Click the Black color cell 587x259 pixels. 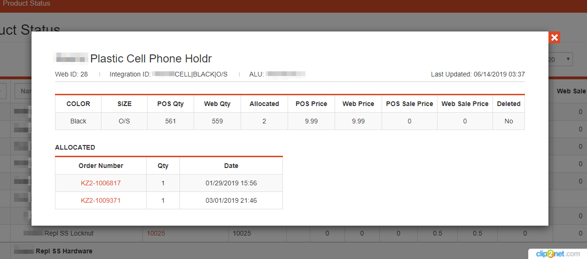click(x=78, y=121)
